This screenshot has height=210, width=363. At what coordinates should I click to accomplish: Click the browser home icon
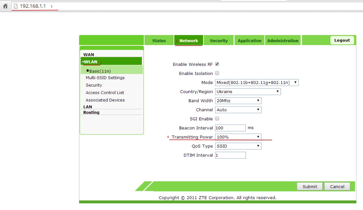click(5, 6)
